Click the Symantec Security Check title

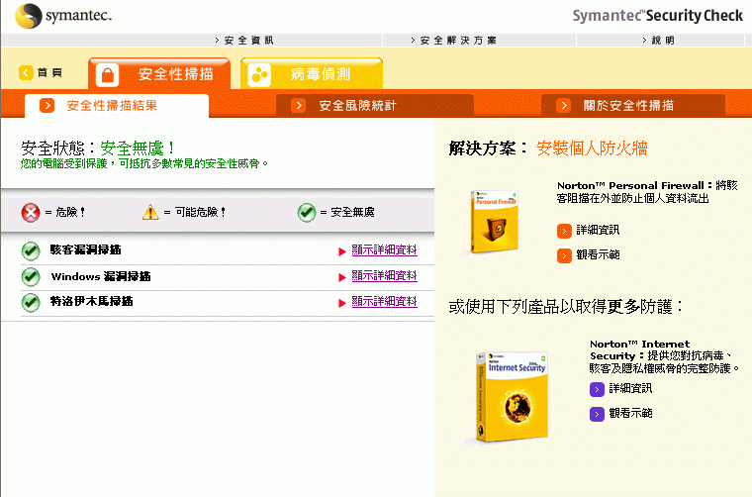coord(658,16)
